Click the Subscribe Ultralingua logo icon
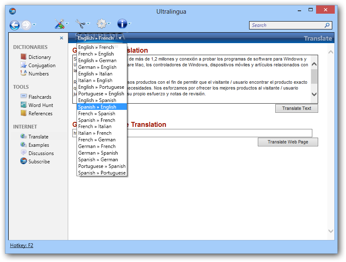This screenshot has height=262, width=346. coord(23,161)
